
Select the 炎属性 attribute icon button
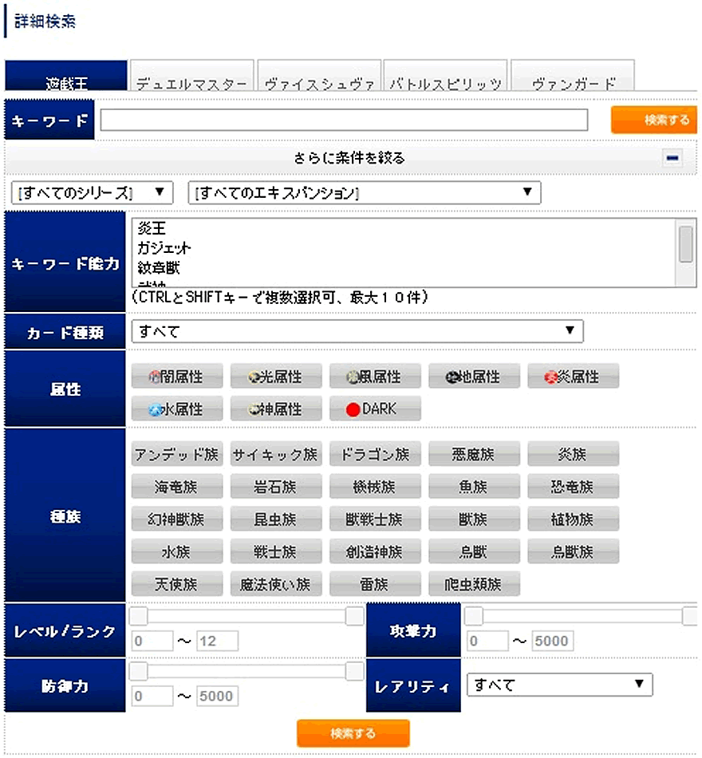coord(573,377)
